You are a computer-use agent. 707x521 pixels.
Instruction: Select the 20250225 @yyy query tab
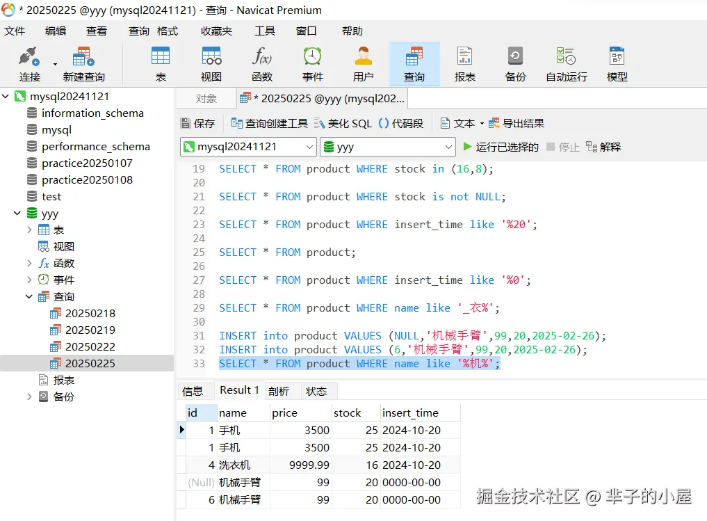click(323, 98)
